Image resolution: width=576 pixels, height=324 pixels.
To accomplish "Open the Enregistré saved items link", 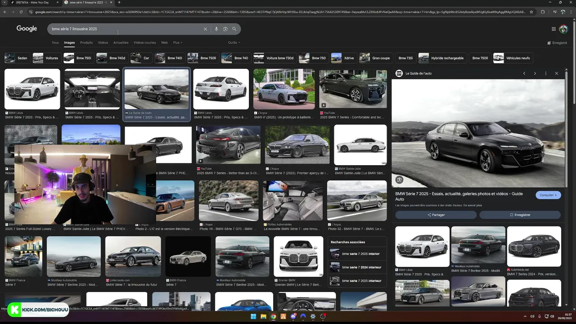I will (x=558, y=43).
